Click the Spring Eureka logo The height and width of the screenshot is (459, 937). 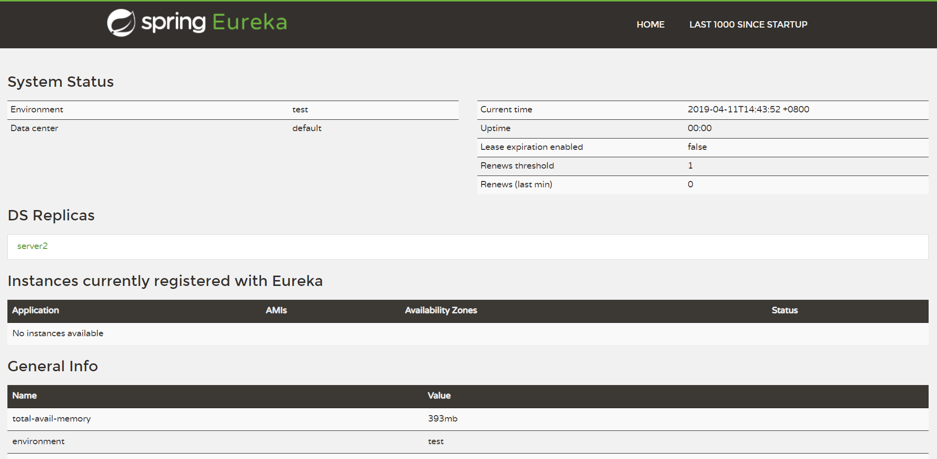coord(197,23)
